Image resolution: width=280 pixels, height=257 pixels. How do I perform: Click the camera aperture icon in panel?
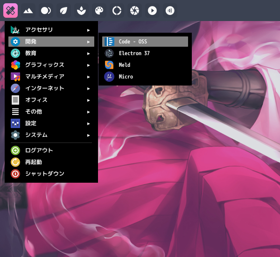pyautogui.click(x=134, y=11)
